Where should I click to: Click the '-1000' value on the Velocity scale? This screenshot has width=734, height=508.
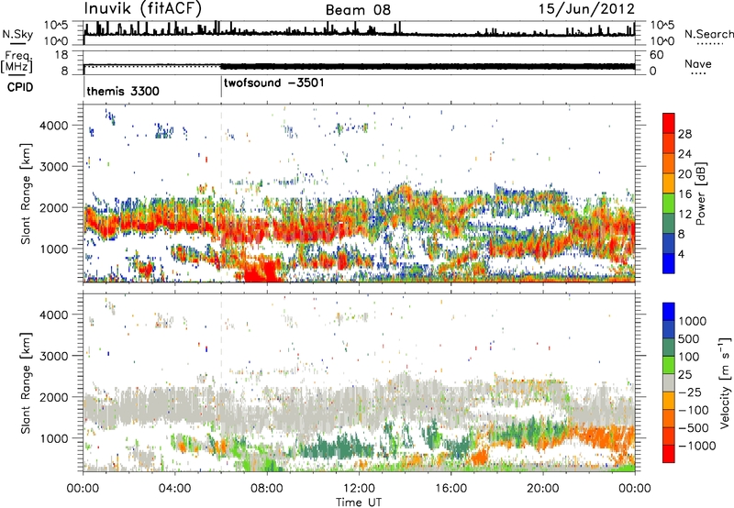click(x=697, y=446)
